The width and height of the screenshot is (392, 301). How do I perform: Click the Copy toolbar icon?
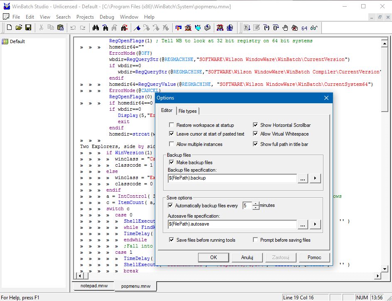pos(51,27)
